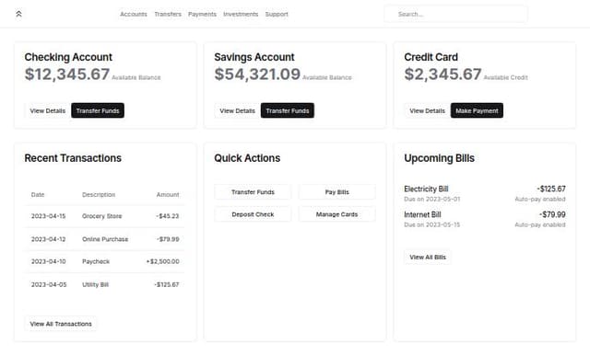Select Deposit Check quick action

253,214
